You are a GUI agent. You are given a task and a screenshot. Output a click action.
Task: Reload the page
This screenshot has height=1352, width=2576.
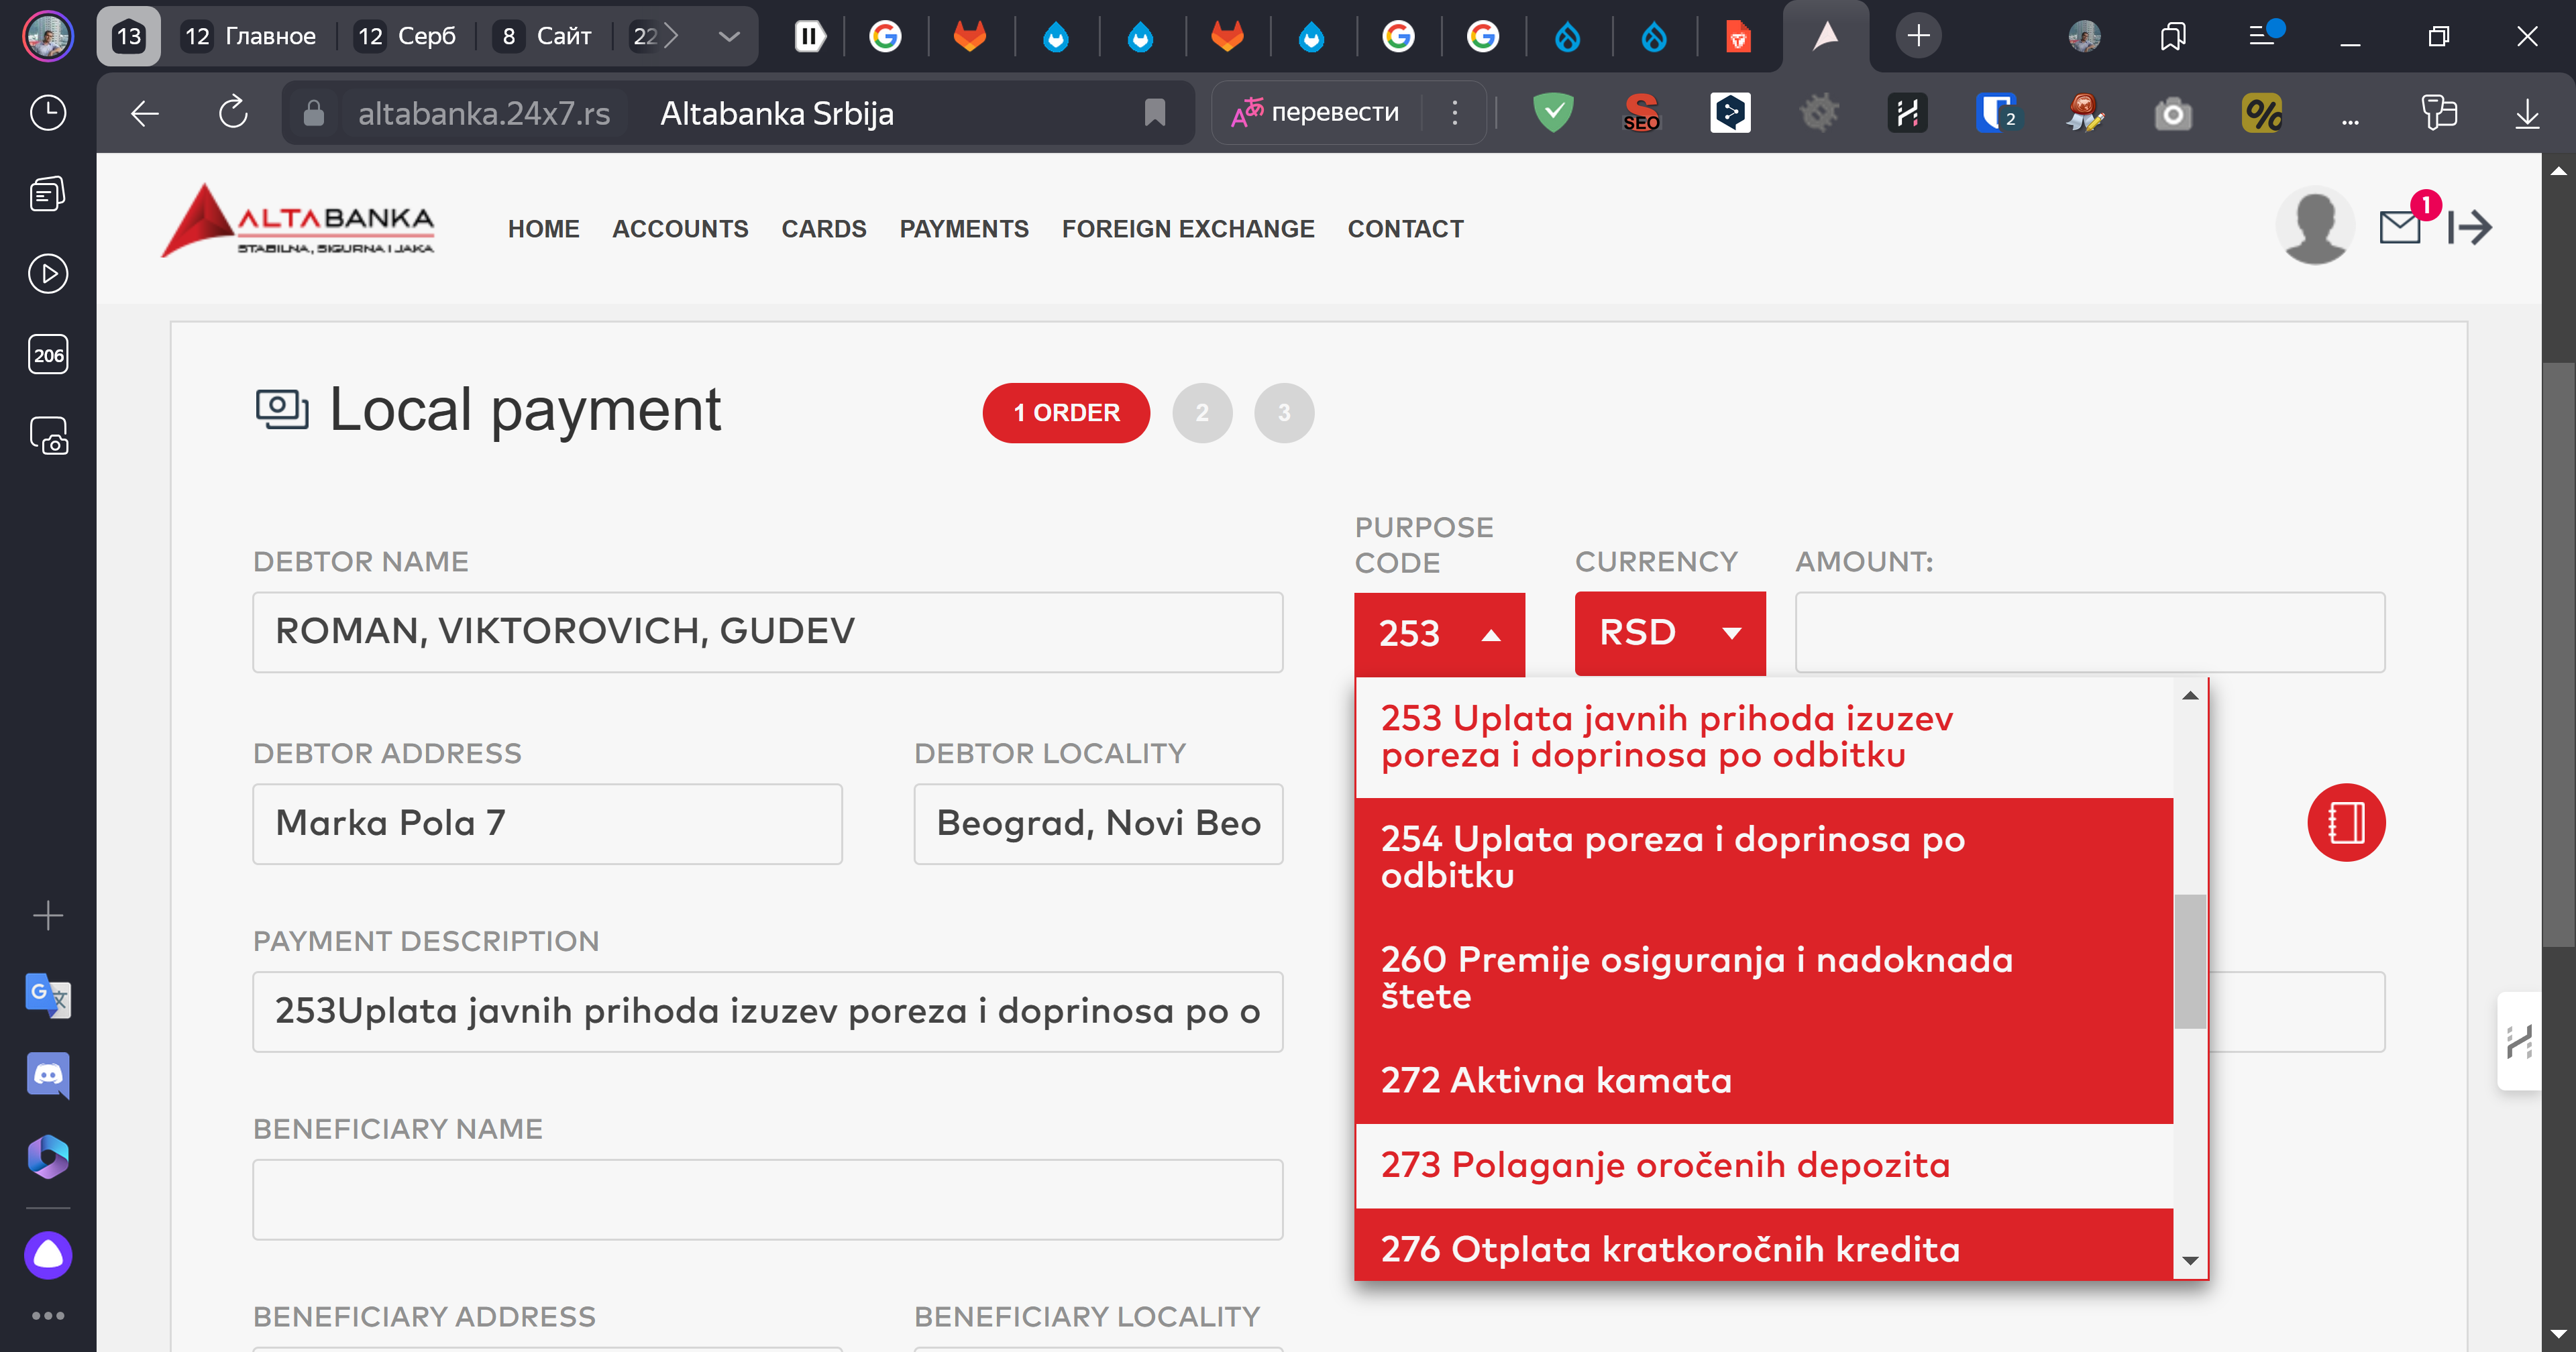pyautogui.click(x=233, y=112)
